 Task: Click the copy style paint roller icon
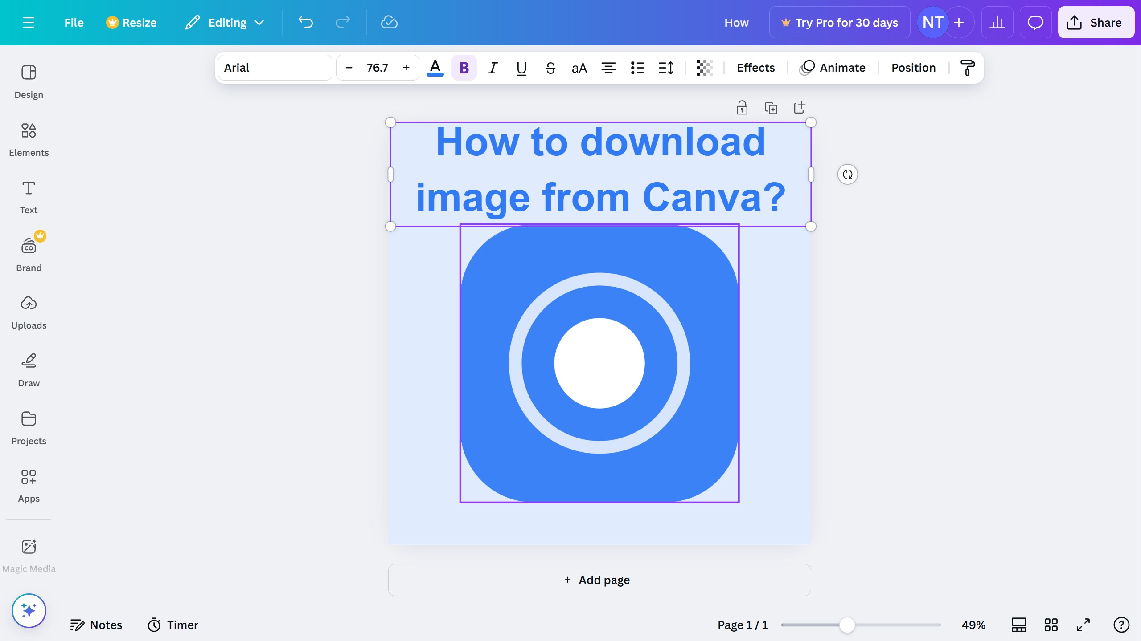[x=967, y=68]
